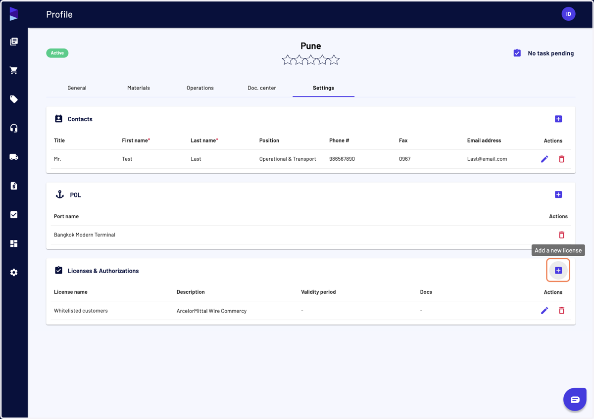Open the settings gear sidebar icon
Viewport: 594px width, 419px height.
pos(14,273)
